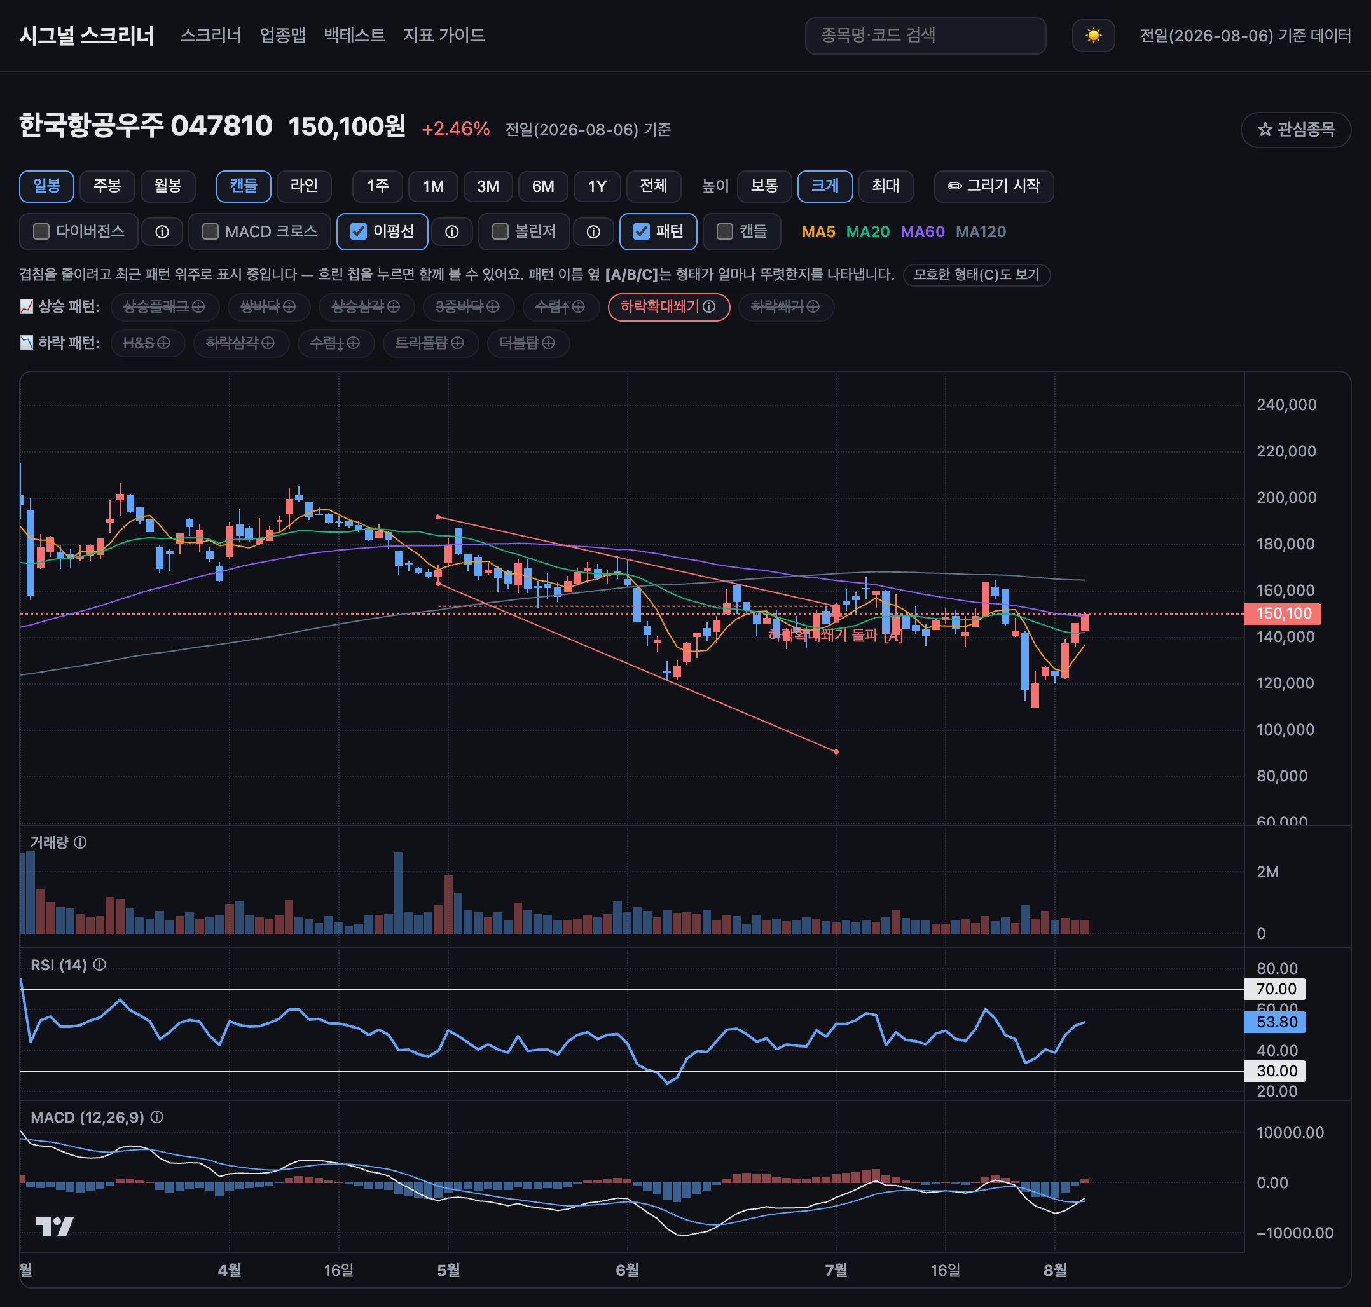Click the info icon beside RSI (14)

pos(100,964)
